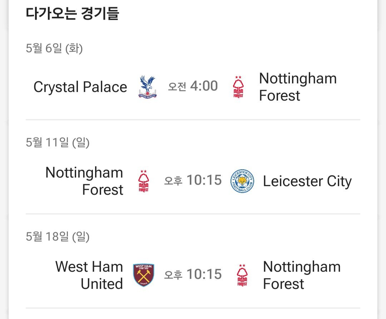
Task: Open the Crystal Palace team name
Action: click(x=80, y=87)
